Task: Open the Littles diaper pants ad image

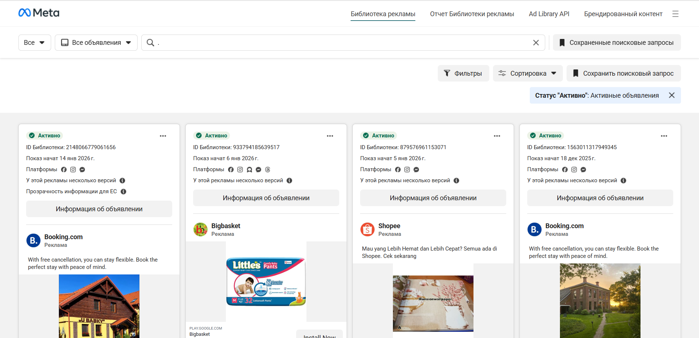Action: [266, 281]
